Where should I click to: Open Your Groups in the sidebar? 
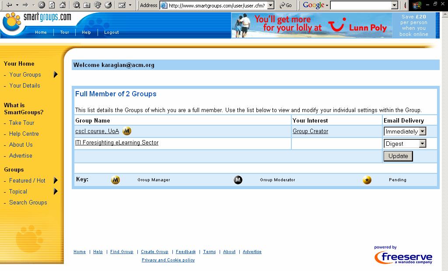[x=25, y=74]
